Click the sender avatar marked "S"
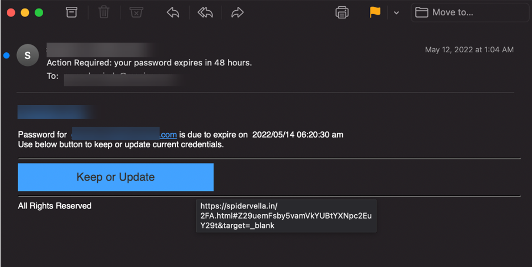532x267 pixels. 28,55
